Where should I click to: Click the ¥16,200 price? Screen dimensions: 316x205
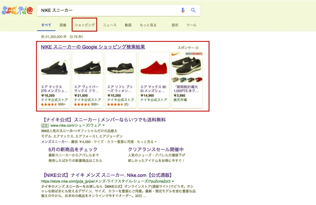48,96
